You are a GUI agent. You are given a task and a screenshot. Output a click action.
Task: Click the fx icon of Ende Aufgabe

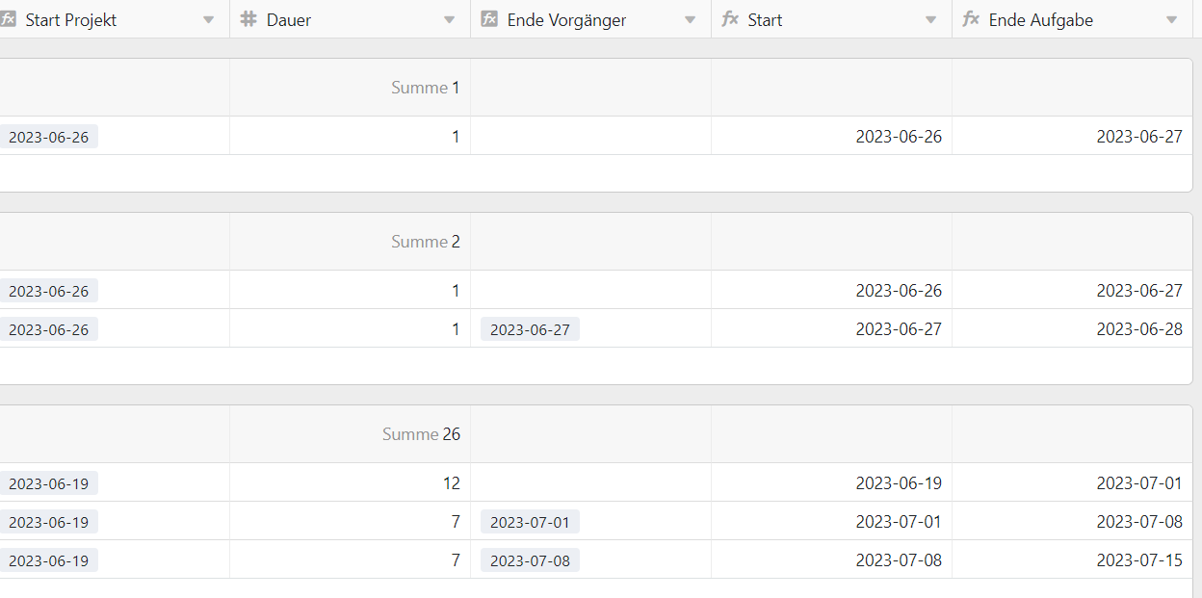pyautogui.click(x=971, y=19)
